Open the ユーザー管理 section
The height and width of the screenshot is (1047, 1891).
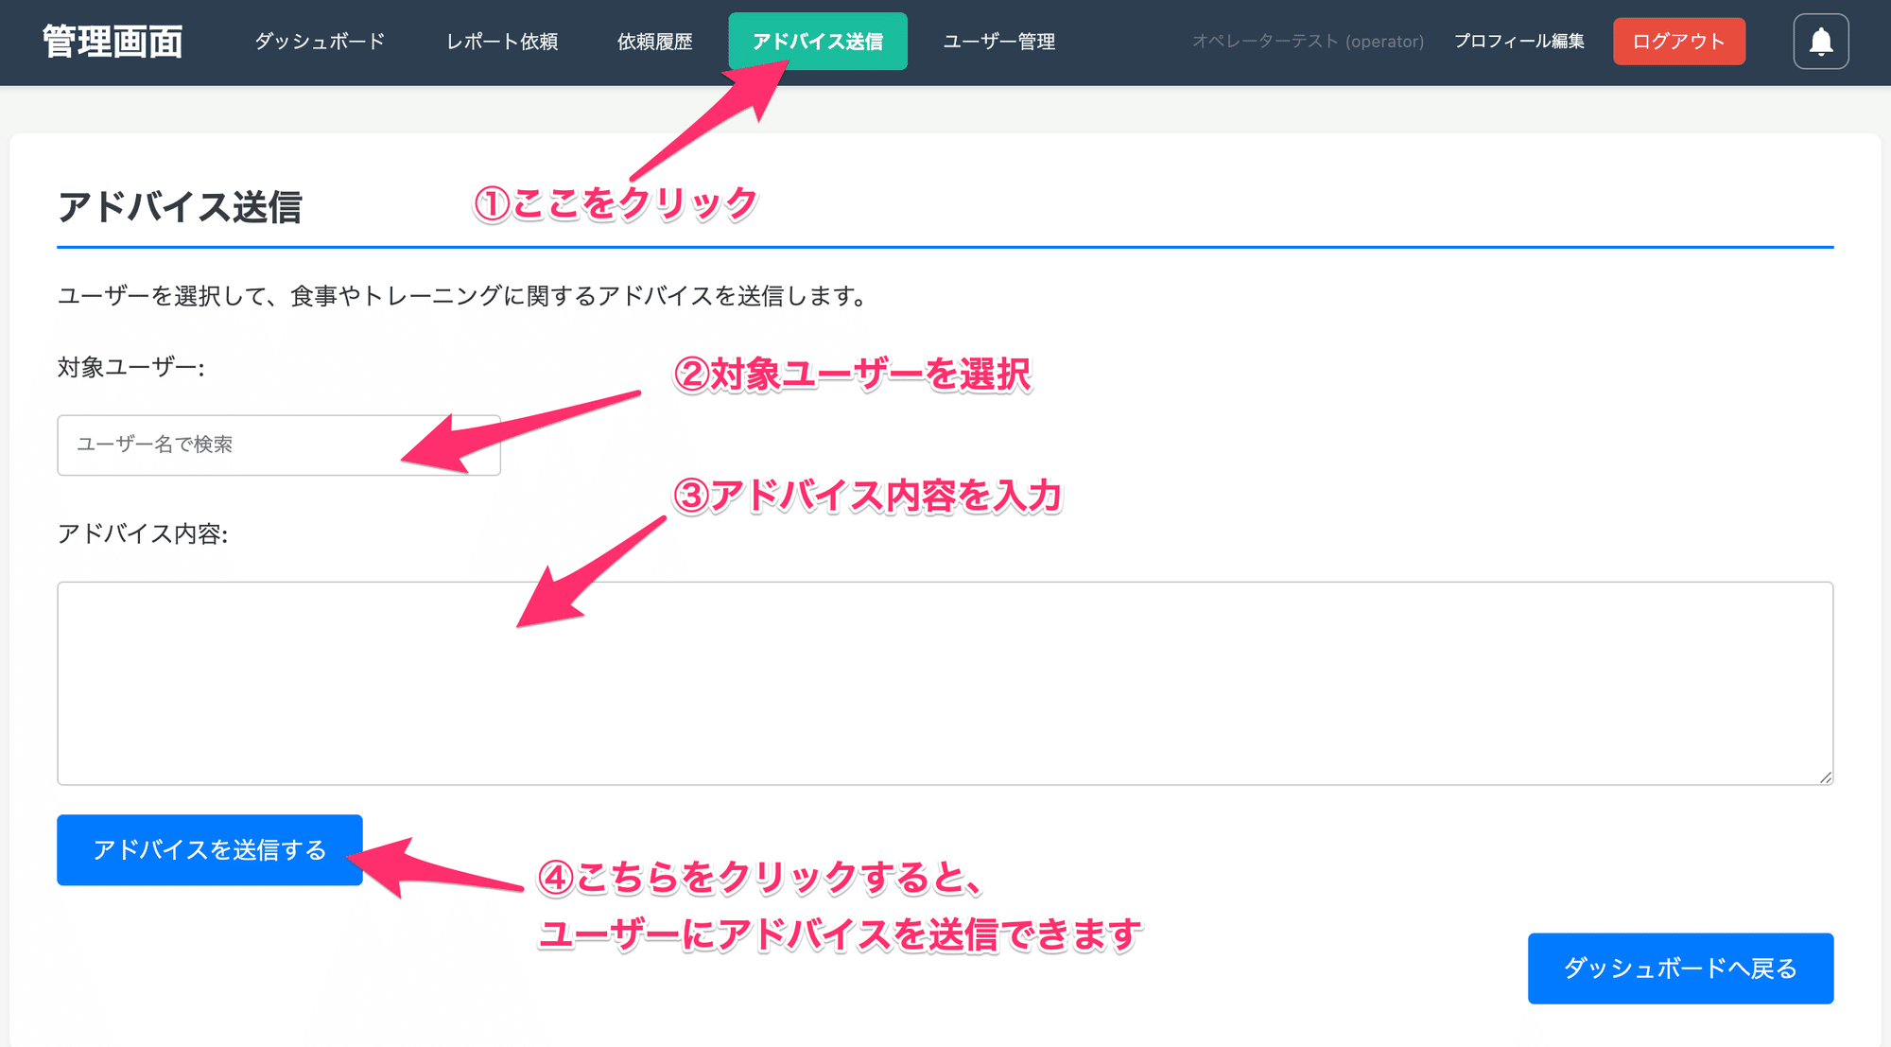coord(999,42)
